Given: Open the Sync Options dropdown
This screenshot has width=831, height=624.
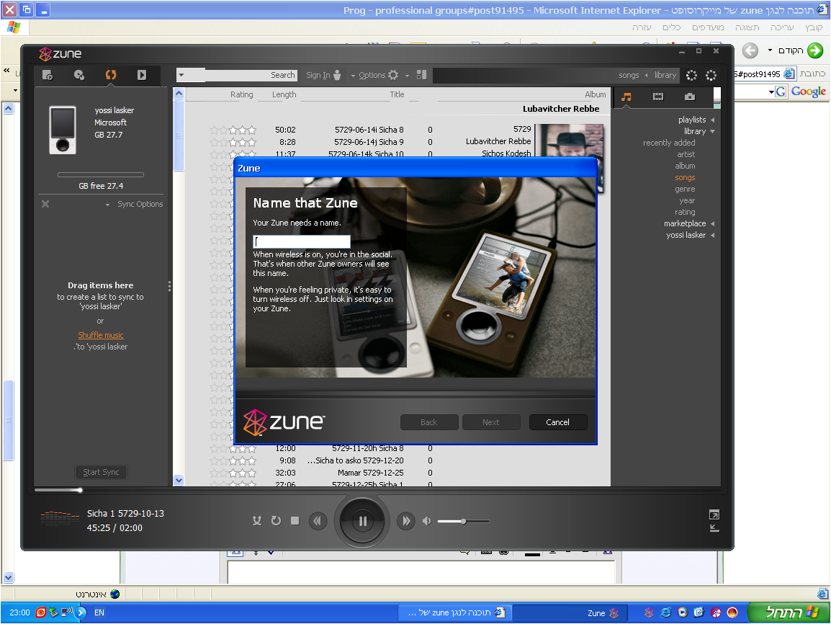Looking at the screenshot, I should [x=107, y=205].
